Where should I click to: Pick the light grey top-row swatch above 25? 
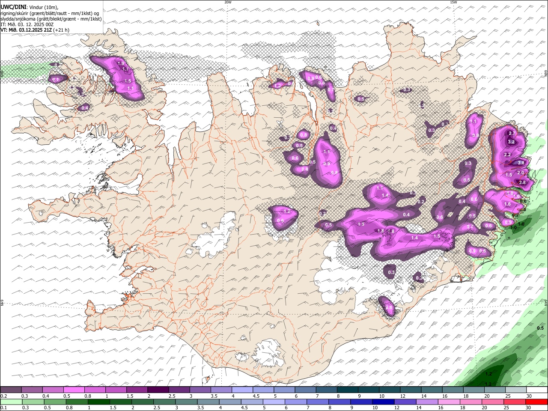point(516,390)
